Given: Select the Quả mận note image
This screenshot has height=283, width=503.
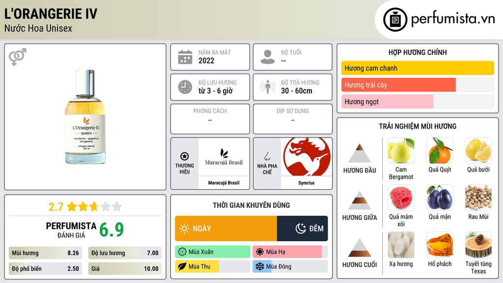Looking at the screenshot, I should (x=440, y=198).
